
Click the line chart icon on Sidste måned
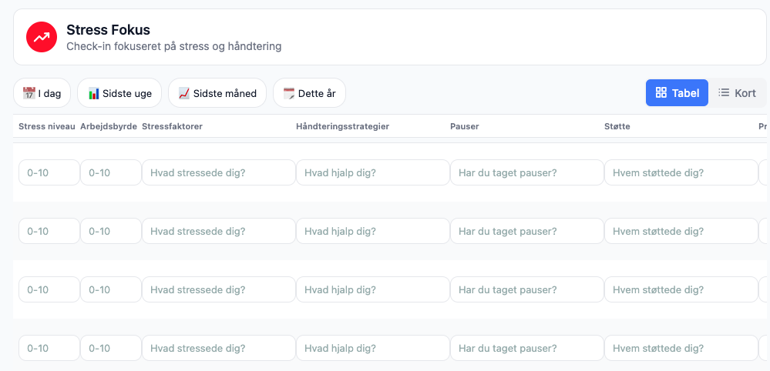pos(184,93)
